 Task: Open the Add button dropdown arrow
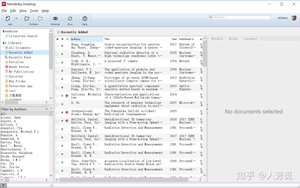coord(16,19)
